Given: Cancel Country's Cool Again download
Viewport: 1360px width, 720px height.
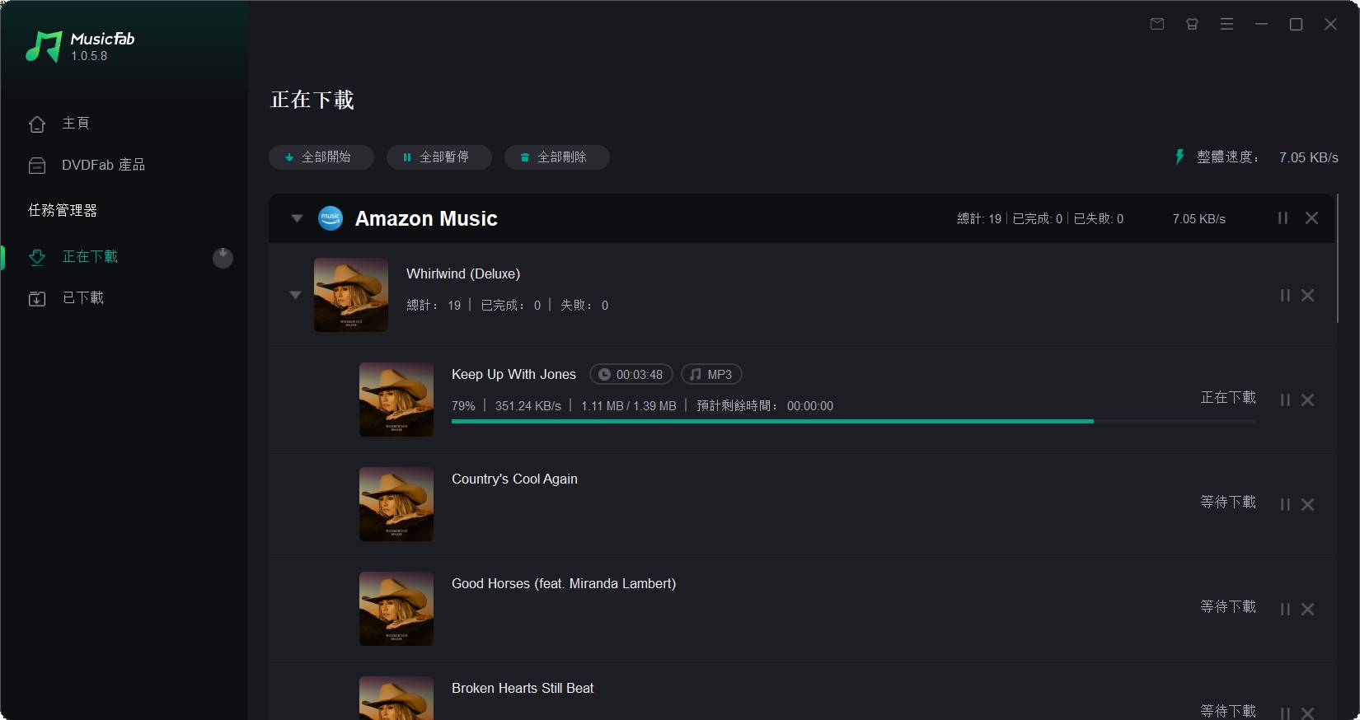Looking at the screenshot, I should (1307, 504).
